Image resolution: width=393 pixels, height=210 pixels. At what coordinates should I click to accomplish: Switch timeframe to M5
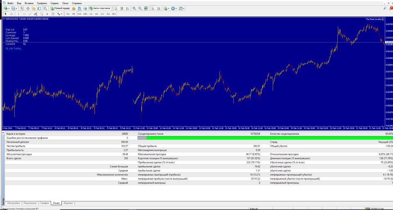(74, 14)
